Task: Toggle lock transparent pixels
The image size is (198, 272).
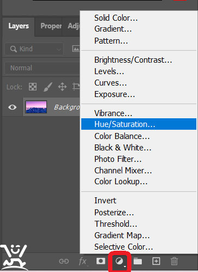Action: (33, 87)
